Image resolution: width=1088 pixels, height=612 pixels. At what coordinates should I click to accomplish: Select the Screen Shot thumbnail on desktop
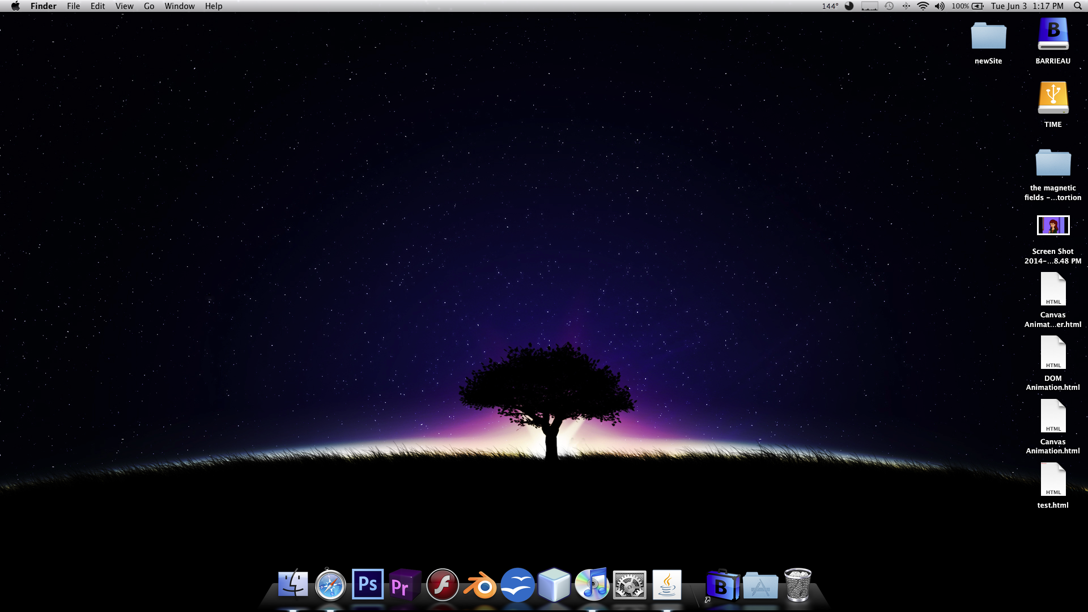point(1053,226)
